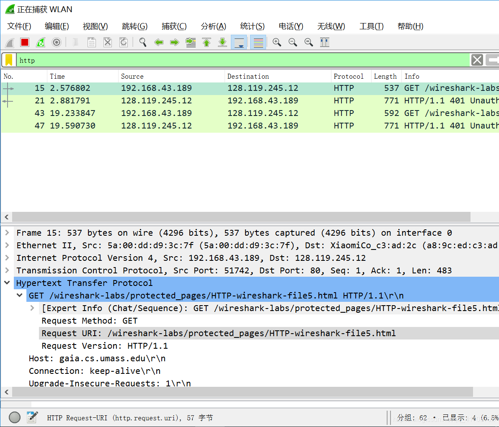Open find packet magnifier icon
Image resolution: width=499 pixels, height=427 pixels.
pyautogui.click(x=143, y=42)
